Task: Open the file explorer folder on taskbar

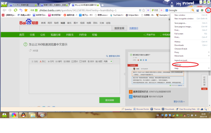Action: 33,115
